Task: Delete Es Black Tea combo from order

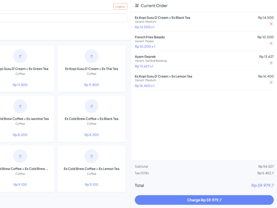Action: pos(271,24)
